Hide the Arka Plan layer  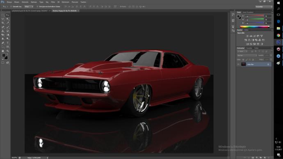coord(238,64)
